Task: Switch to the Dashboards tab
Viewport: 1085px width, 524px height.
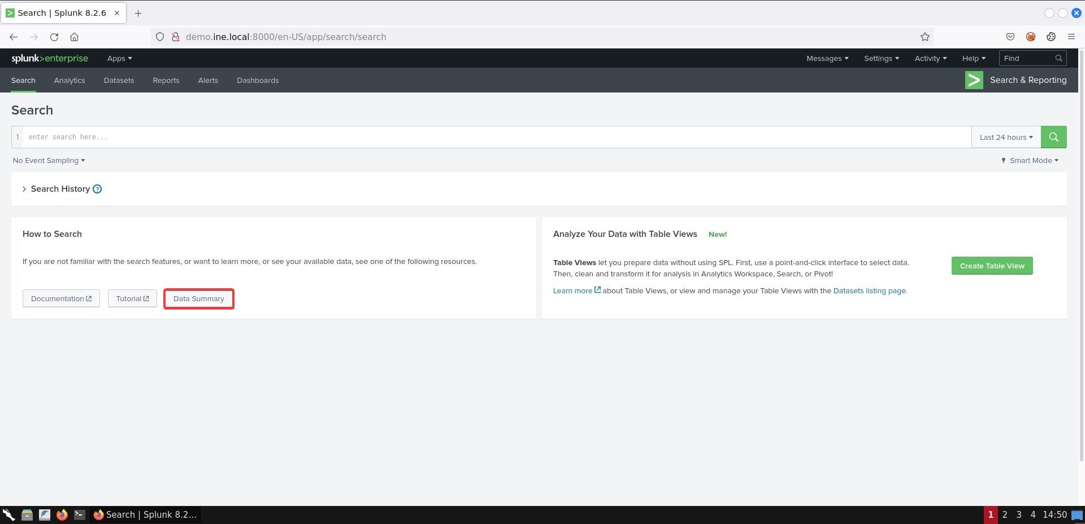Action: (257, 81)
